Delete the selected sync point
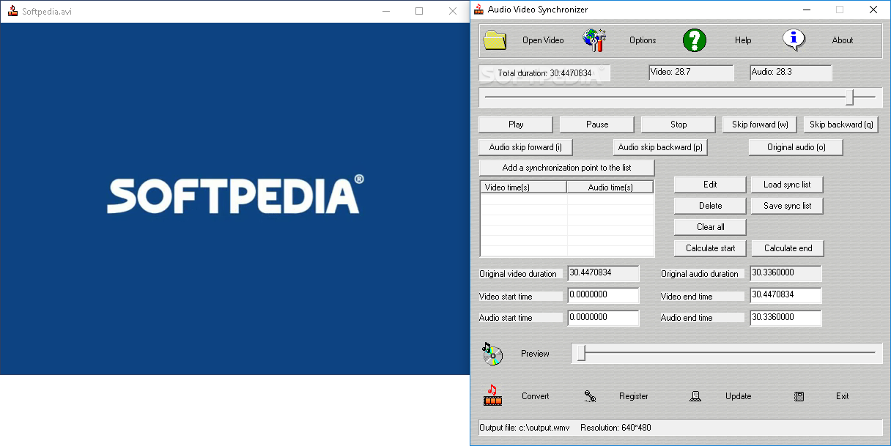 point(710,206)
